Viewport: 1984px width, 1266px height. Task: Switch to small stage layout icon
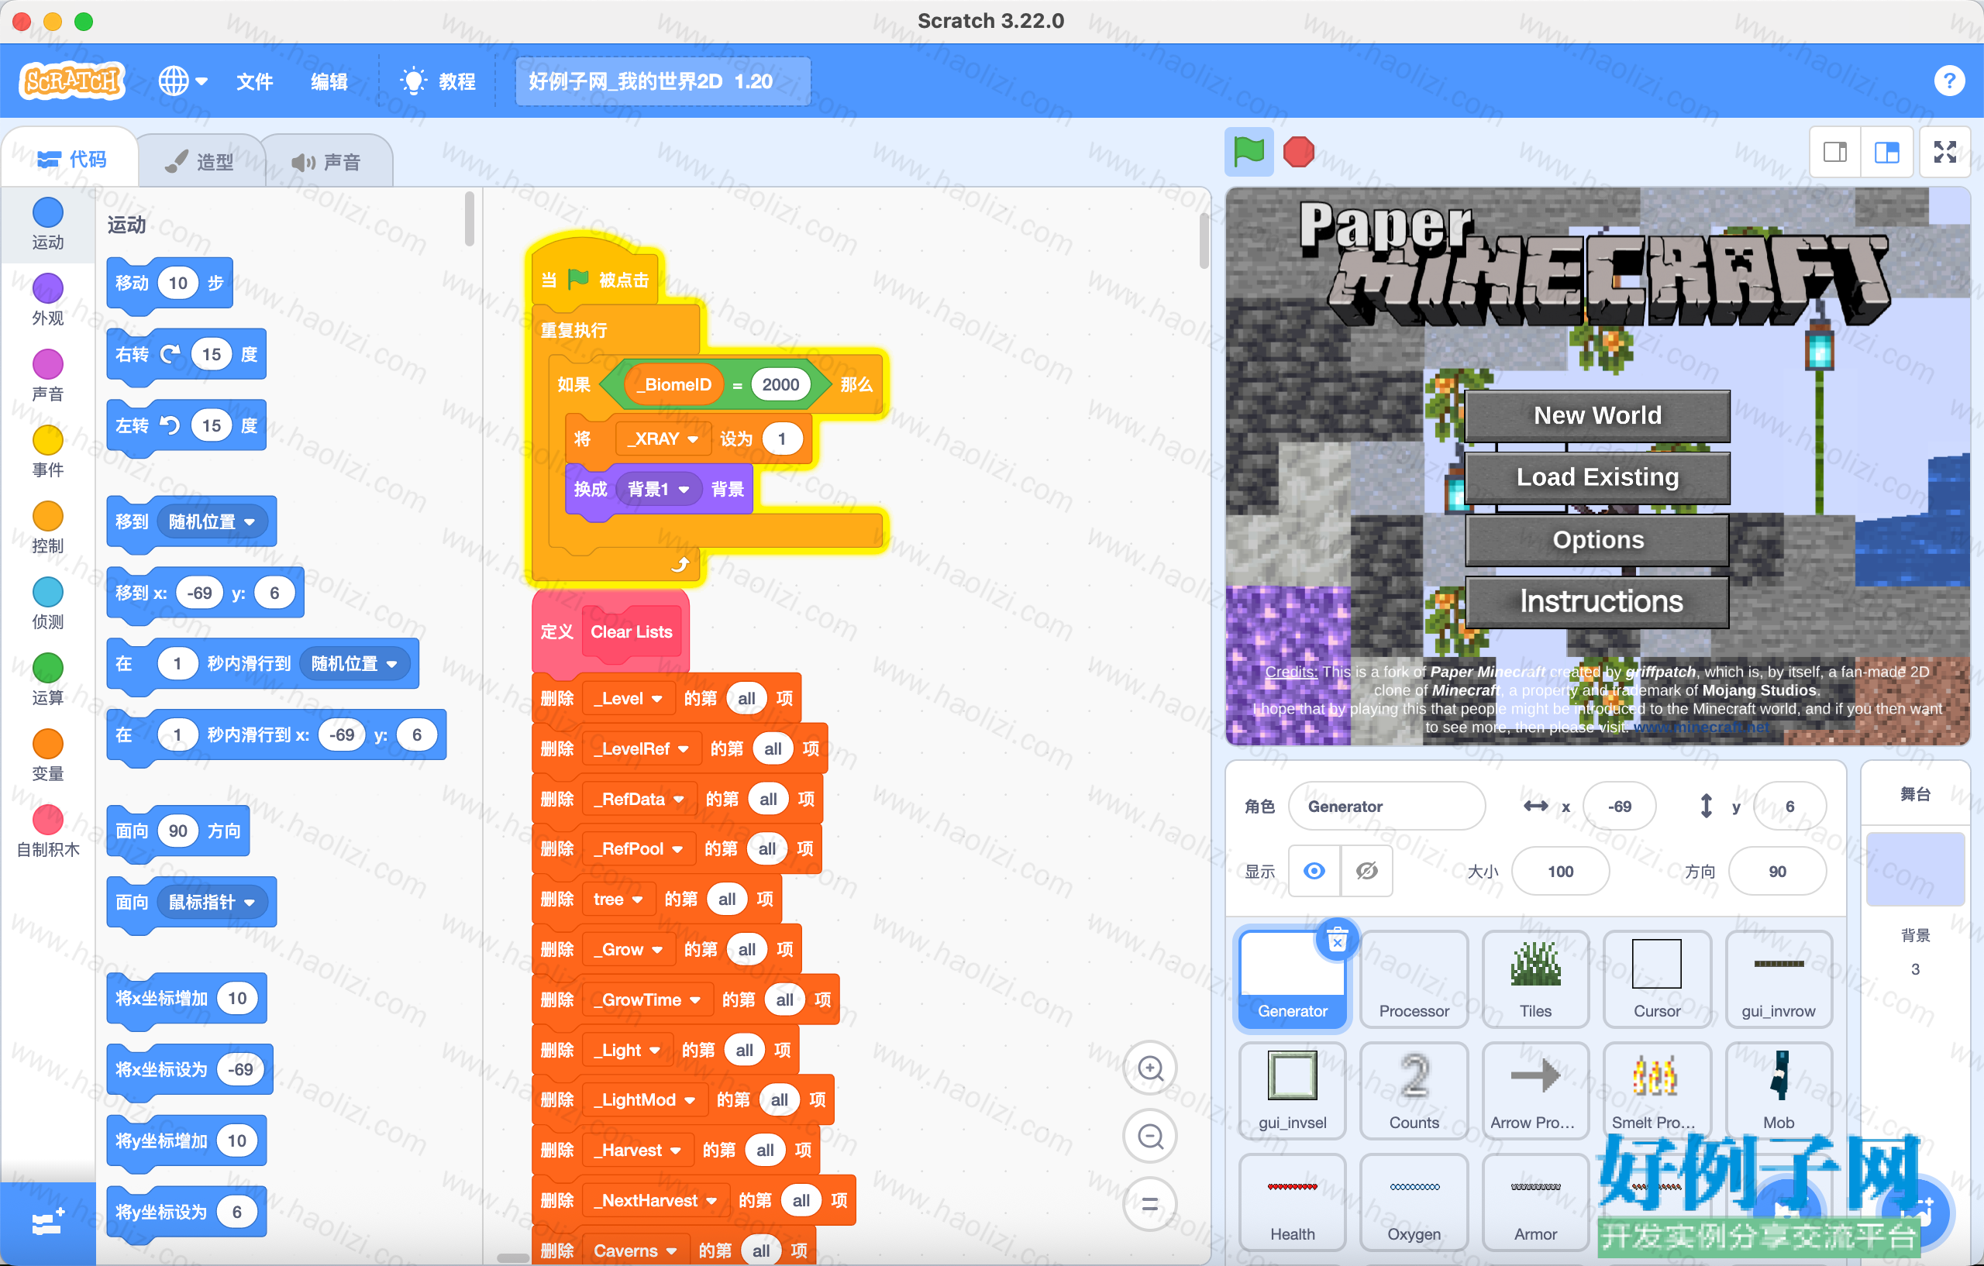(1835, 152)
